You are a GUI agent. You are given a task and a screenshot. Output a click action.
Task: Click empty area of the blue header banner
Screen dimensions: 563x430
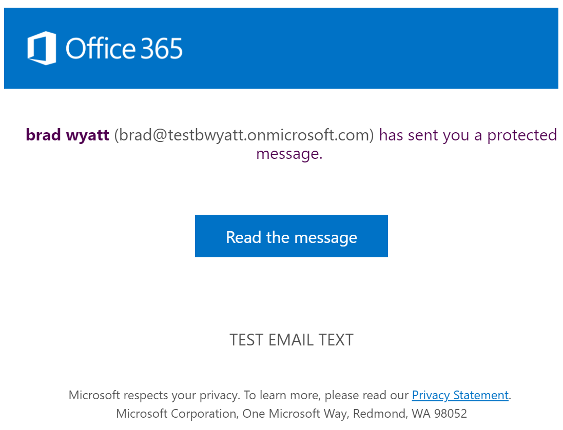pos(370,48)
